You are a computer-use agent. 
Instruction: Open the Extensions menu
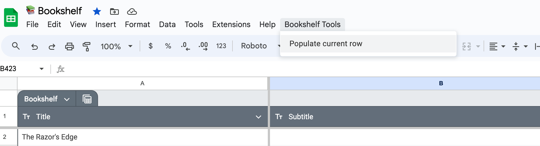click(231, 25)
